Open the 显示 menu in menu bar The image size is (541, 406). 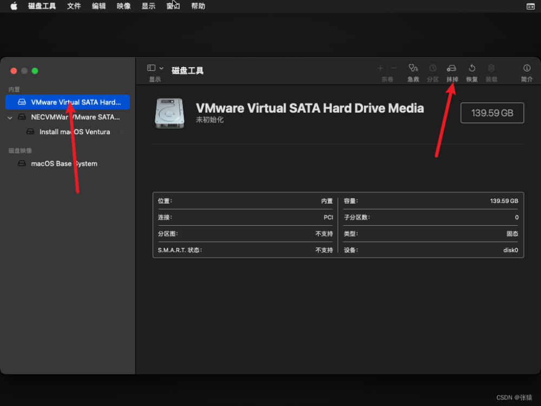[x=148, y=6]
